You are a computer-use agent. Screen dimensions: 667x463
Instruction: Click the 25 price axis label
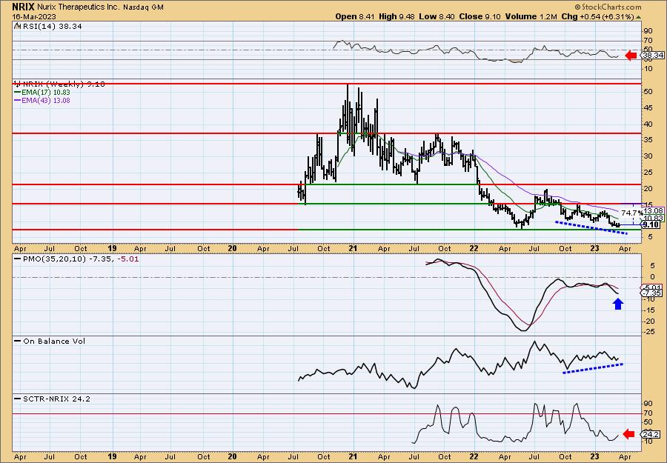coord(648,172)
